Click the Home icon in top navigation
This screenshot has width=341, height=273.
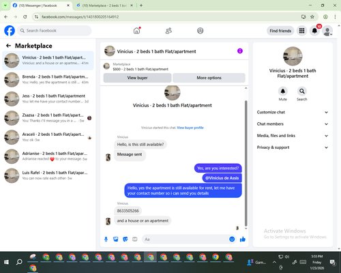[136, 31]
